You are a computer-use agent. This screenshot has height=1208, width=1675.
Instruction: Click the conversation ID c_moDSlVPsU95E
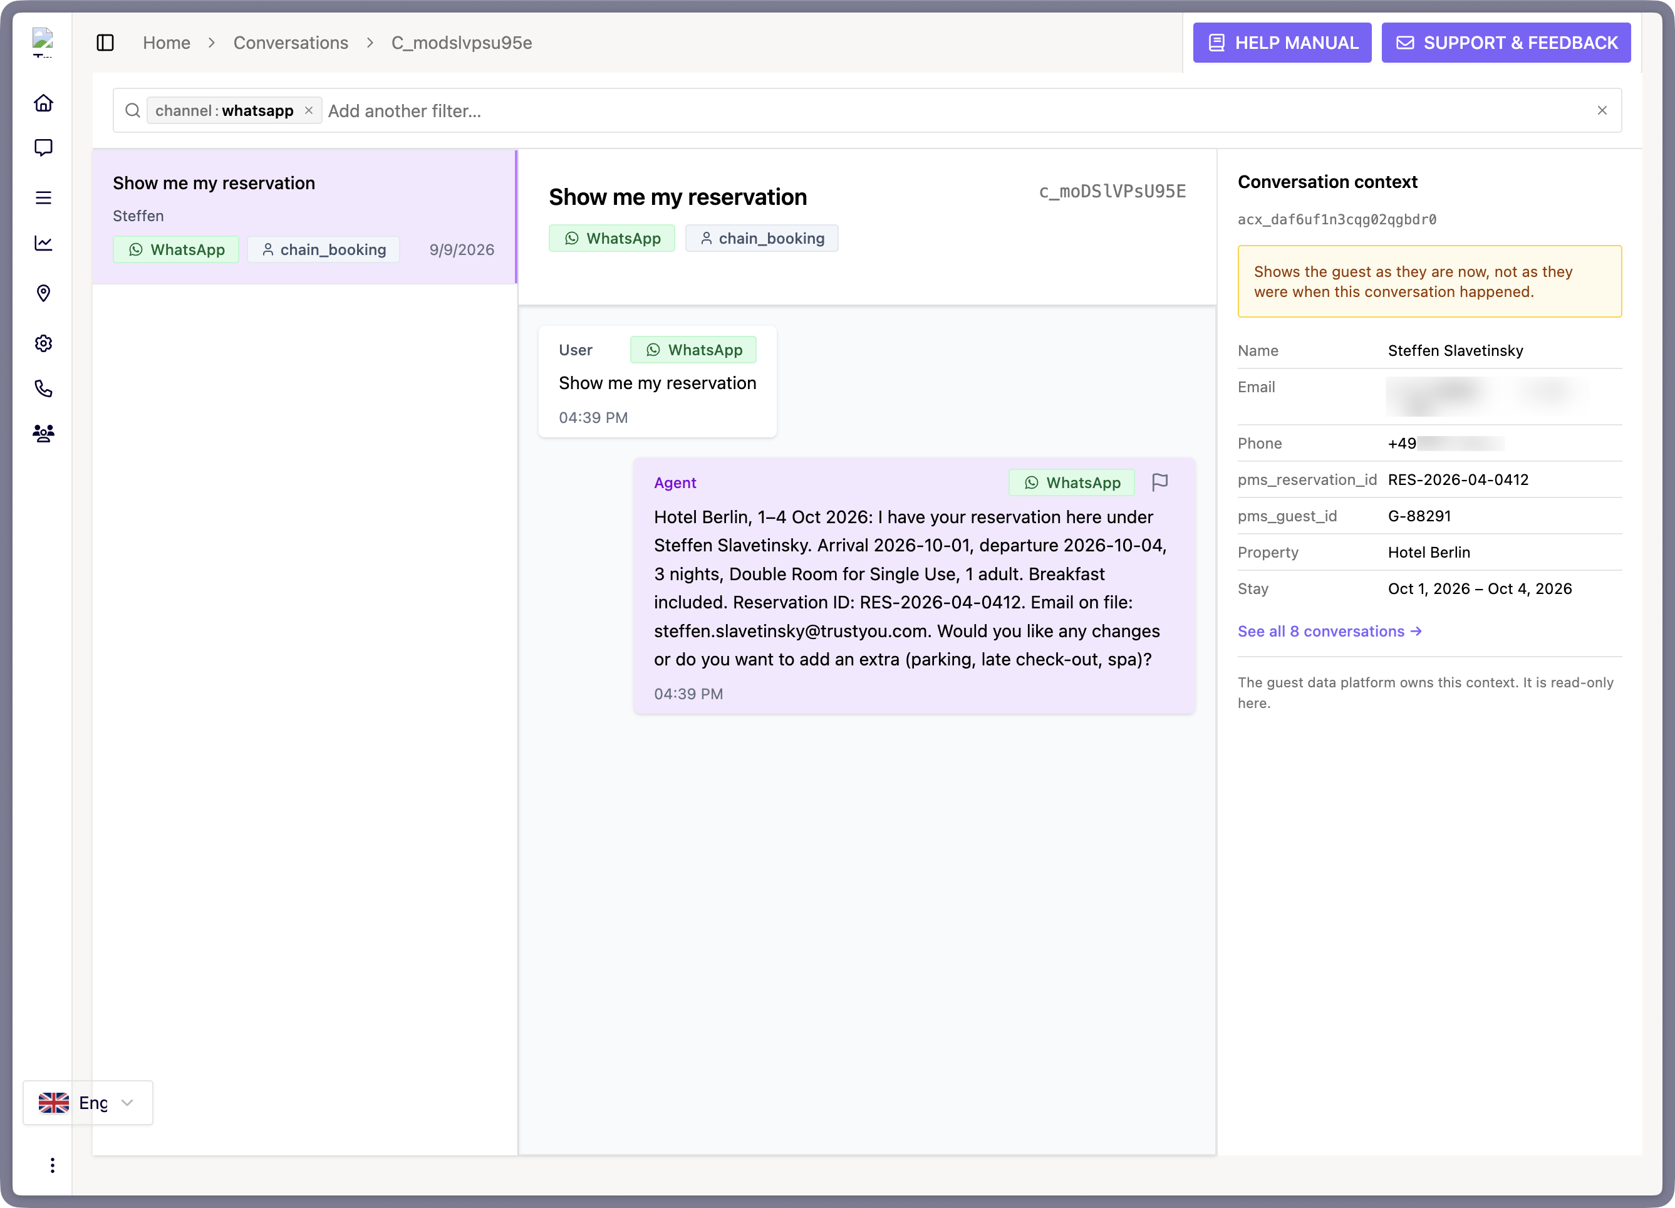pyautogui.click(x=1112, y=192)
